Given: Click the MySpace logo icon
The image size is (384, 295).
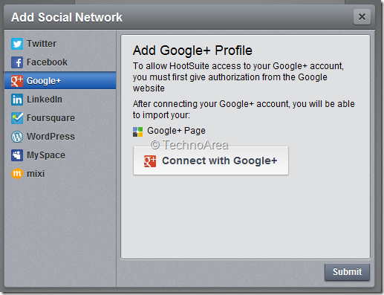Looking at the screenshot, I should [x=17, y=155].
